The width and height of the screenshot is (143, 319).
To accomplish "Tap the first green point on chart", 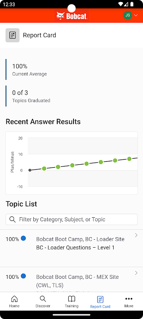I will coord(44,168).
